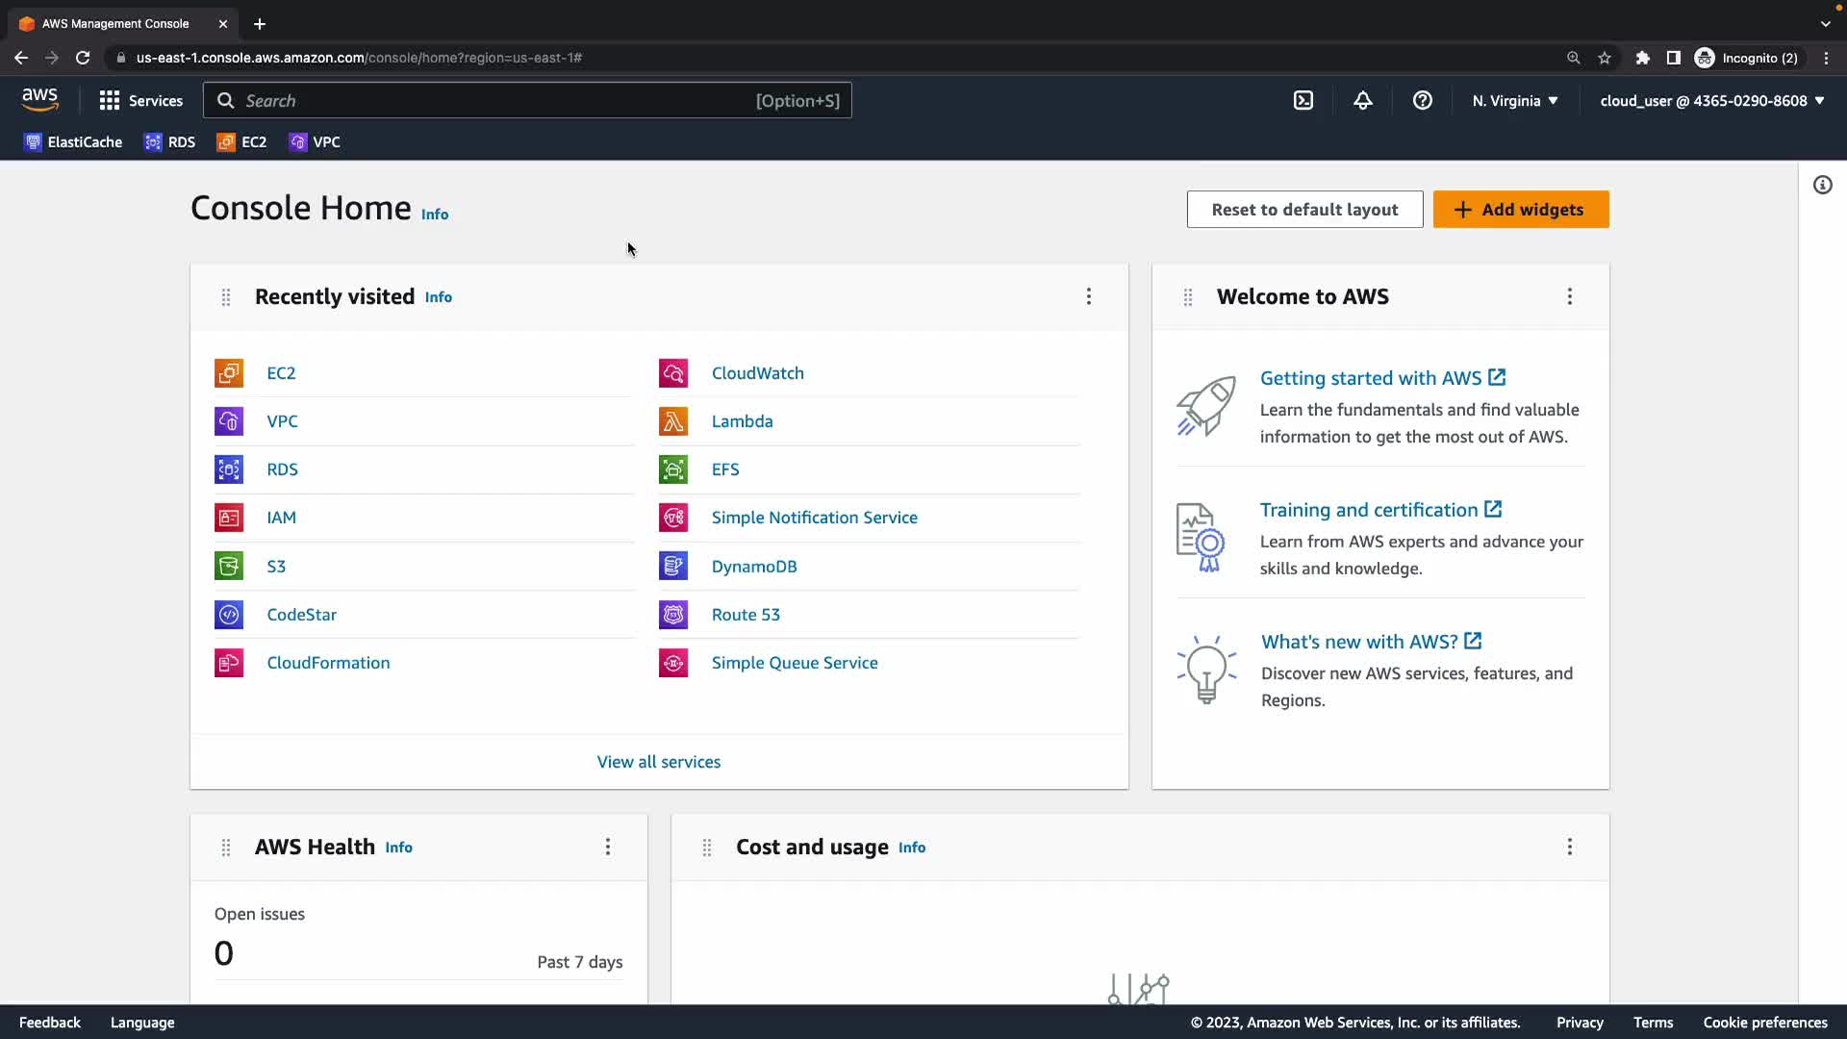The height and width of the screenshot is (1039, 1847).
Task: Open the Services grid menu icon
Action: tap(110, 100)
